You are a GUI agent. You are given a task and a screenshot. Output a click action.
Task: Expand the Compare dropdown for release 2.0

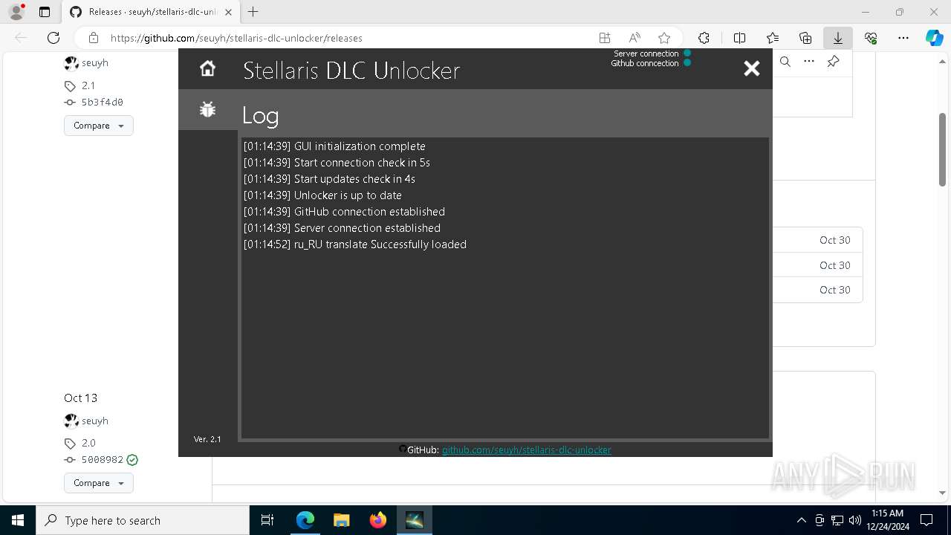tap(98, 483)
